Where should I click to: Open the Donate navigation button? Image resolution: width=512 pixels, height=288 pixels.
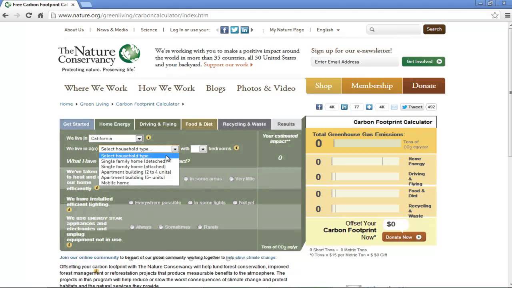[424, 86]
